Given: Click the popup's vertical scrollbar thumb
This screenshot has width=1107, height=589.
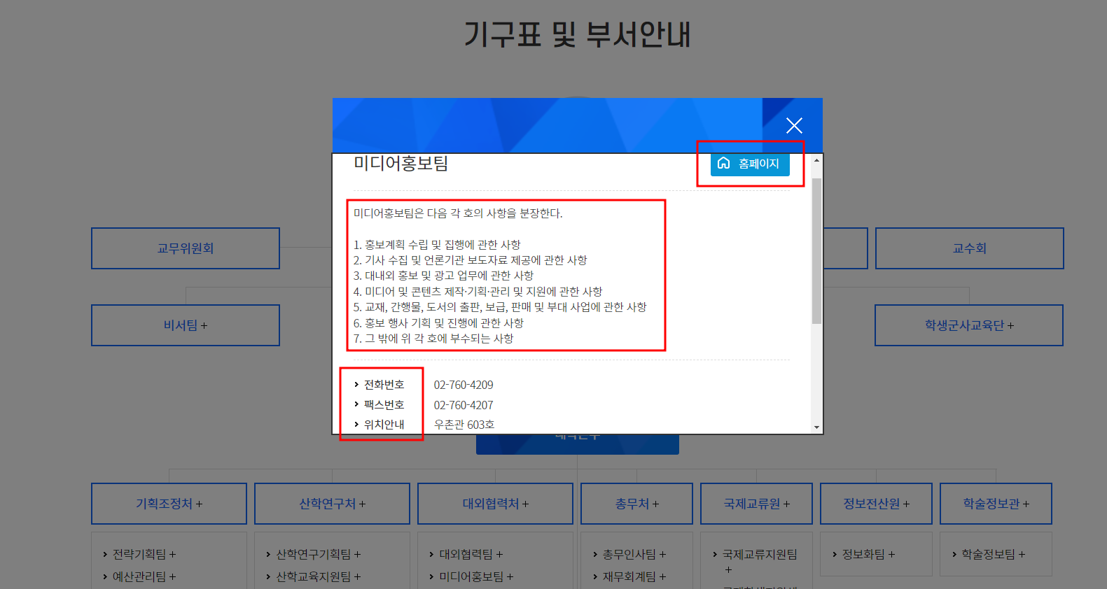Looking at the screenshot, I should tap(816, 250).
